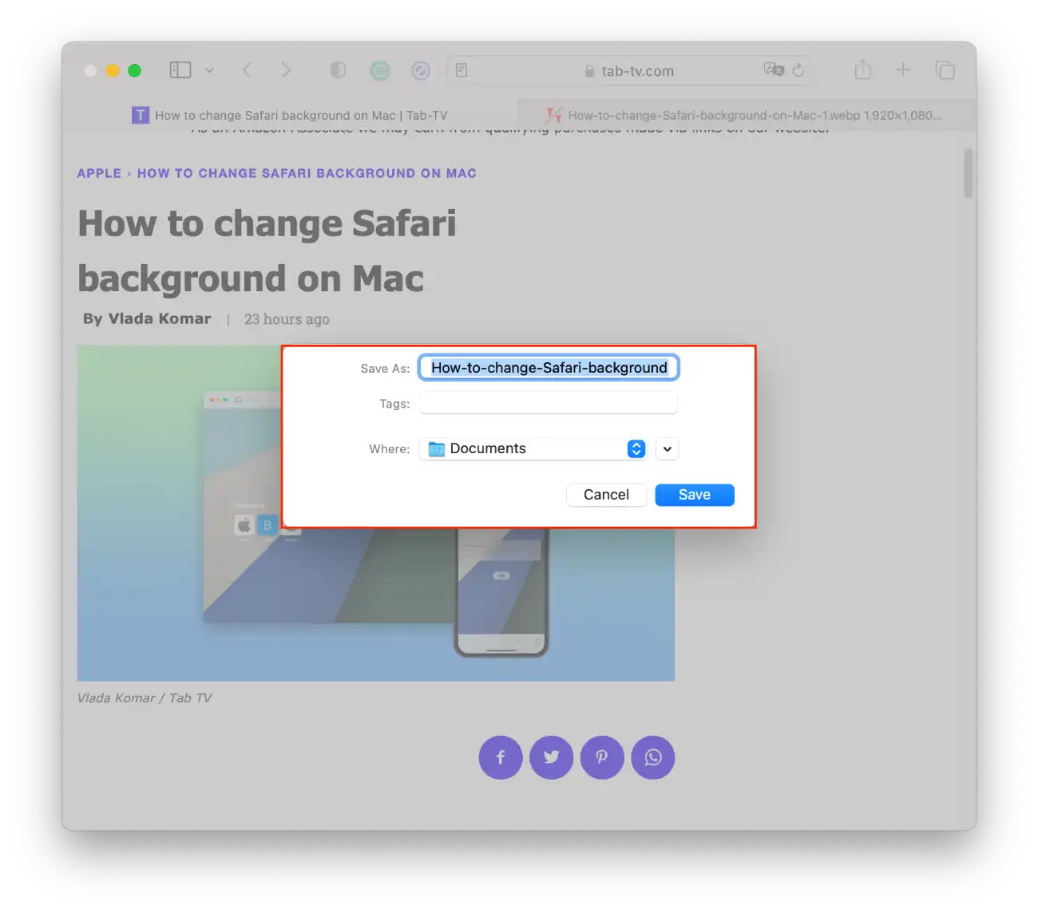Show the tab overview icon

(945, 70)
